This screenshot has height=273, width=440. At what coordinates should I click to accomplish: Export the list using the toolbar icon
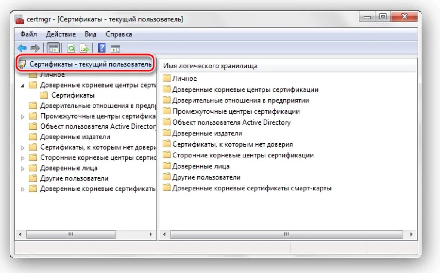coord(84,48)
